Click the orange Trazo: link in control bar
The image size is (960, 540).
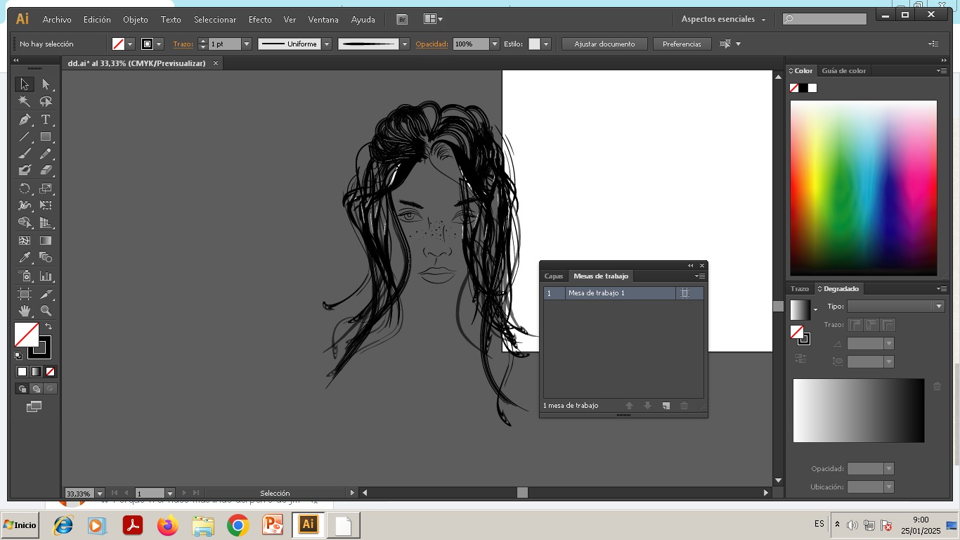183,44
